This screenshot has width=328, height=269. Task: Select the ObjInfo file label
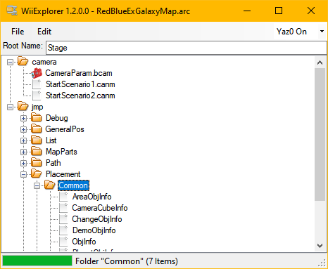click(x=84, y=242)
